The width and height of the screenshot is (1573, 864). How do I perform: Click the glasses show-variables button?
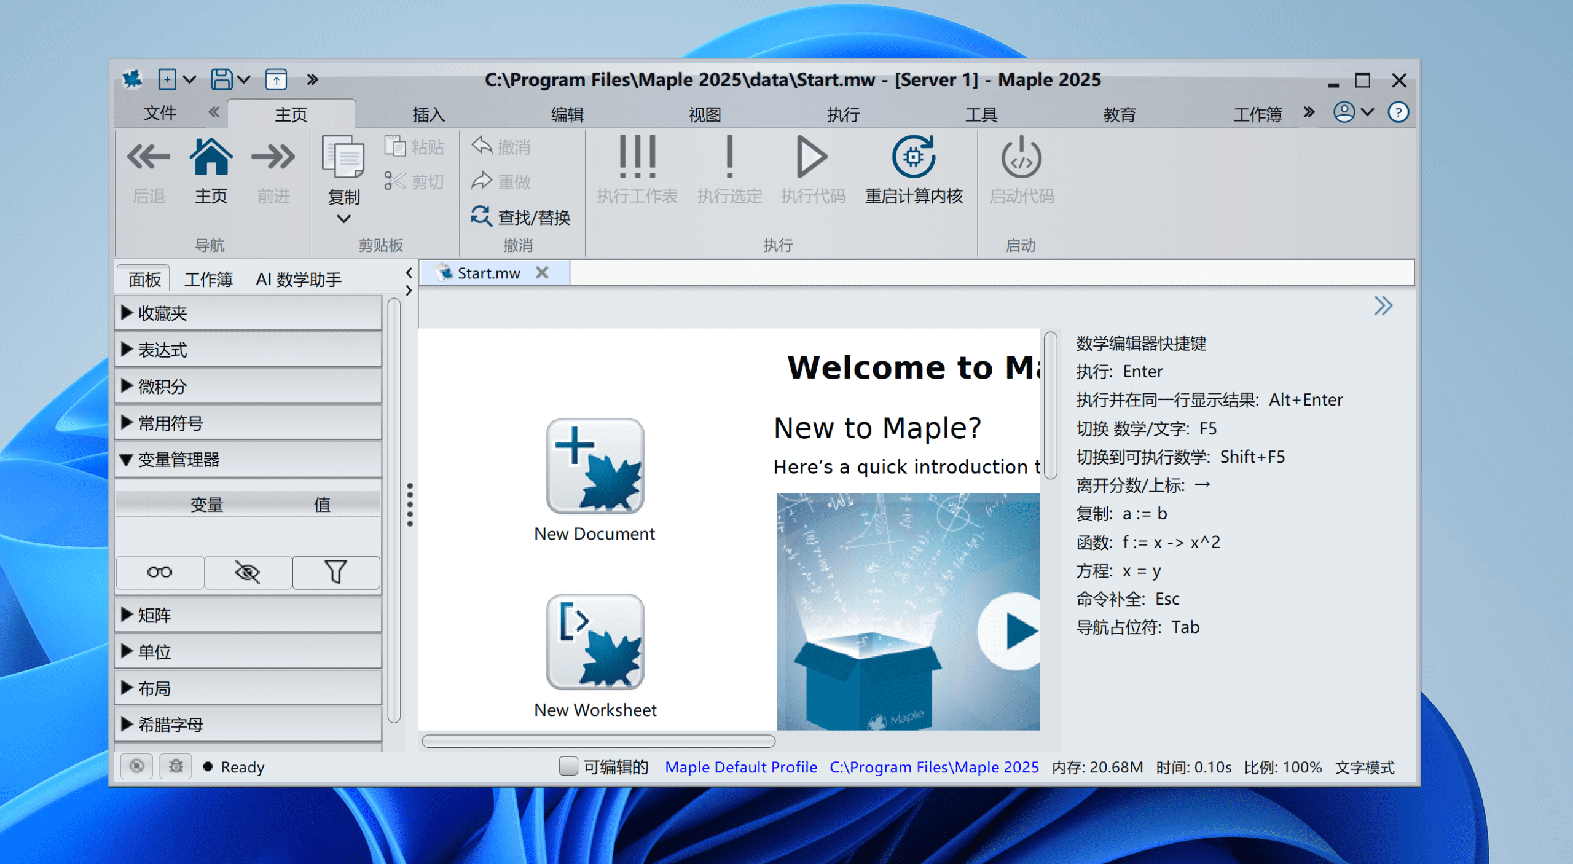click(x=160, y=572)
